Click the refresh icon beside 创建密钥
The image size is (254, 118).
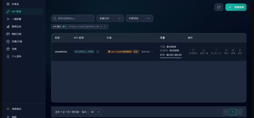tap(219, 7)
